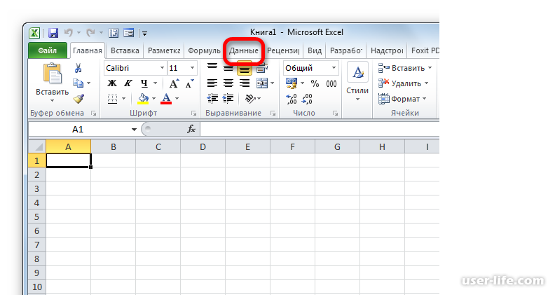Decrease decimal places icon
Image resolution: width=555 pixels, height=295 pixels.
click(307, 99)
